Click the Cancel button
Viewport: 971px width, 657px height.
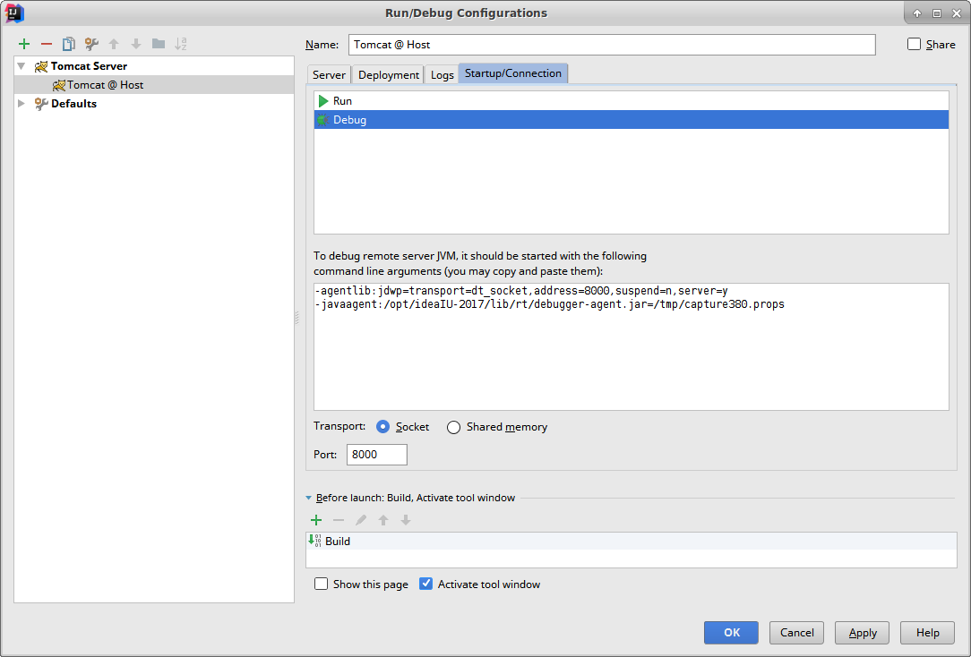tap(796, 633)
